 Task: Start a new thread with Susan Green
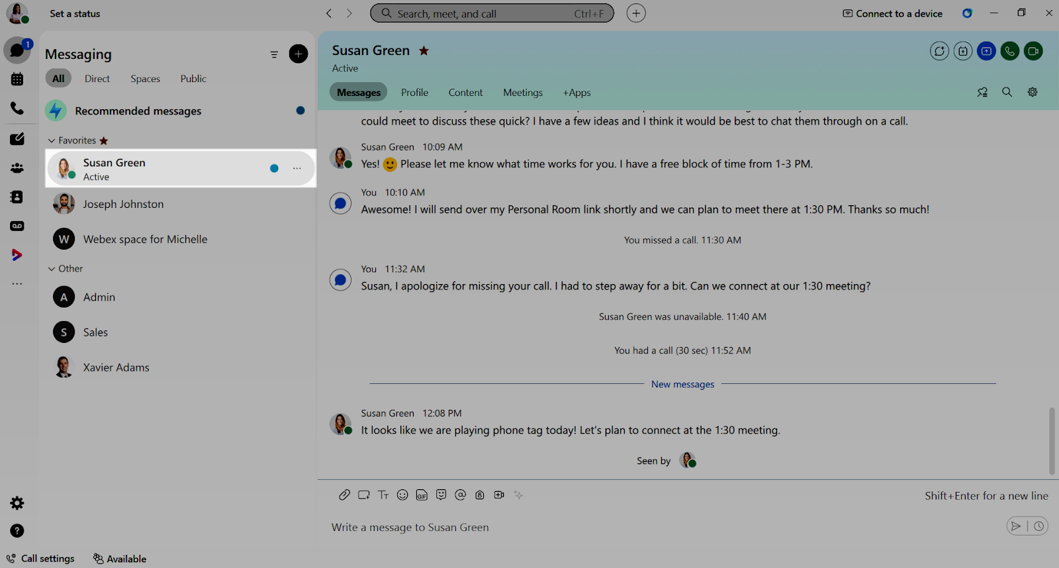(939, 51)
